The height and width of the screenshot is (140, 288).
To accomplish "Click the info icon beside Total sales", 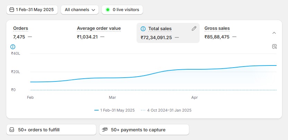I will 143,29.
